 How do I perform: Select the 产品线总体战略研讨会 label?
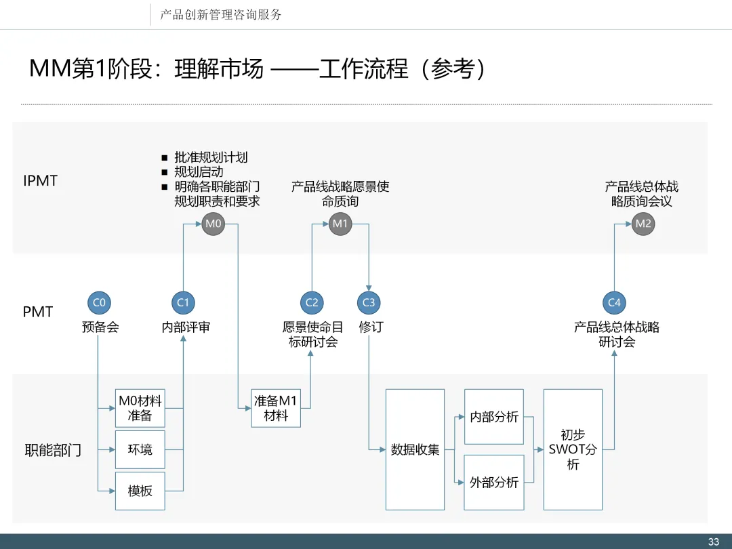[617, 334]
